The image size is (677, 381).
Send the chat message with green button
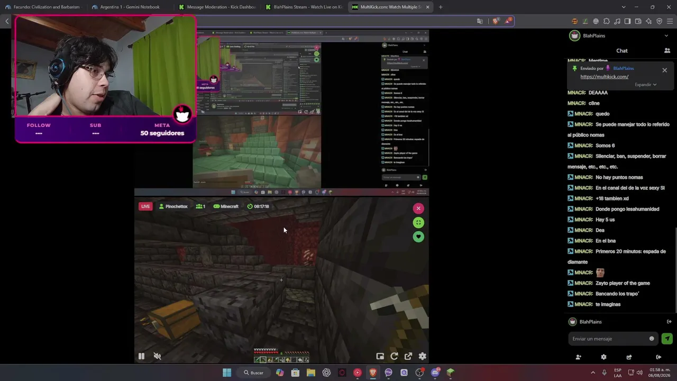pyautogui.click(x=667, y=339)
